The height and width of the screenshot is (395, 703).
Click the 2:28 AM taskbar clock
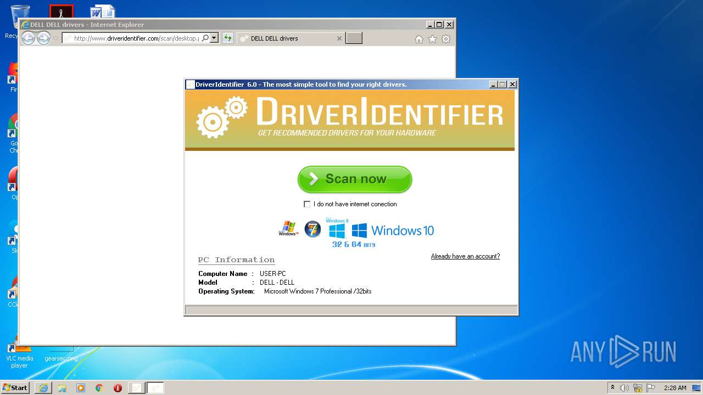point(675,388)
